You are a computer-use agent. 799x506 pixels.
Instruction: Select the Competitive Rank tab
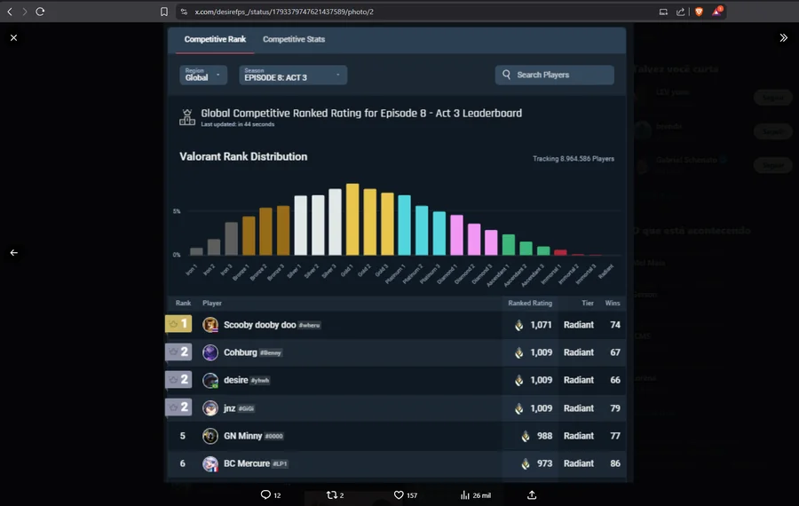(x=215, y=39)
